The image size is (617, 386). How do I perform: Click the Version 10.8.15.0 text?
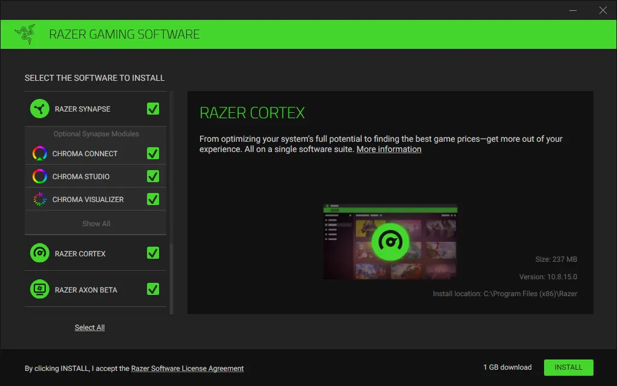tap(548, 277)
